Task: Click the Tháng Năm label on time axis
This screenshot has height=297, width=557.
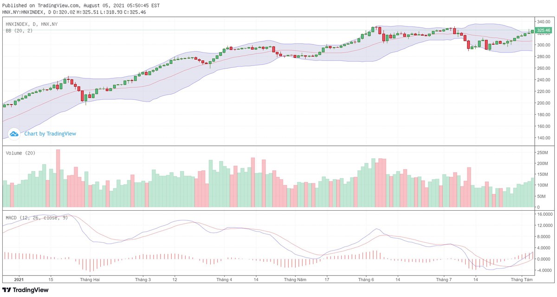Action: tap(295, 280)
